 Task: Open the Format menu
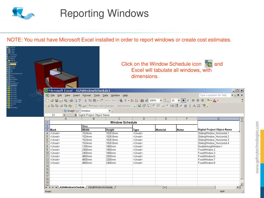coord(87,95)
